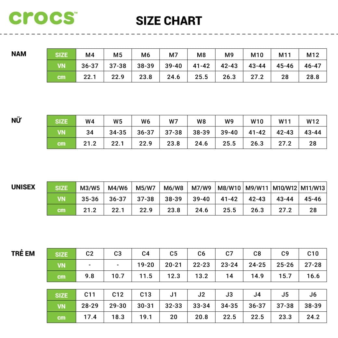
Task: Click green VN header in UNISEX table
Action: (x=61, y=199)
